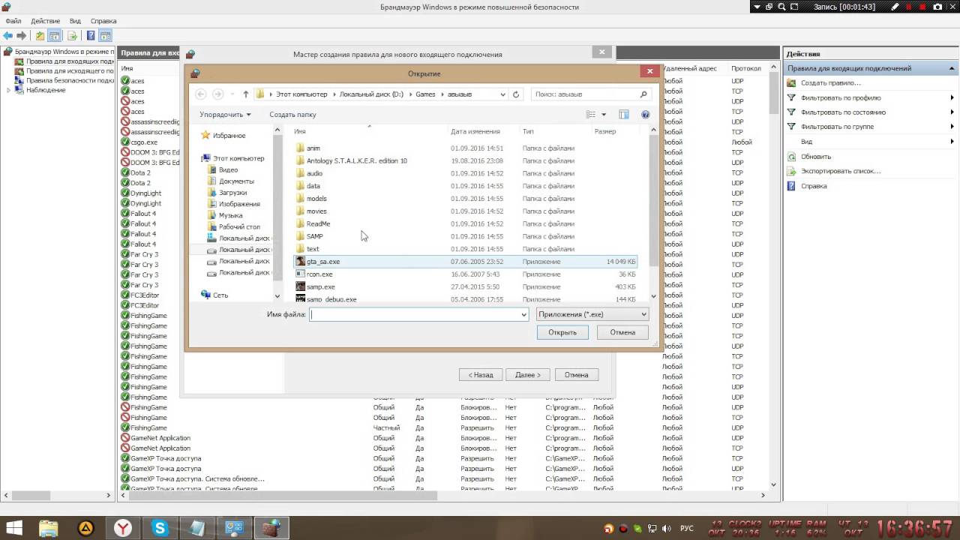Select the samp.exe file
The image size is (960, 540).
click(x=465, y=286)
